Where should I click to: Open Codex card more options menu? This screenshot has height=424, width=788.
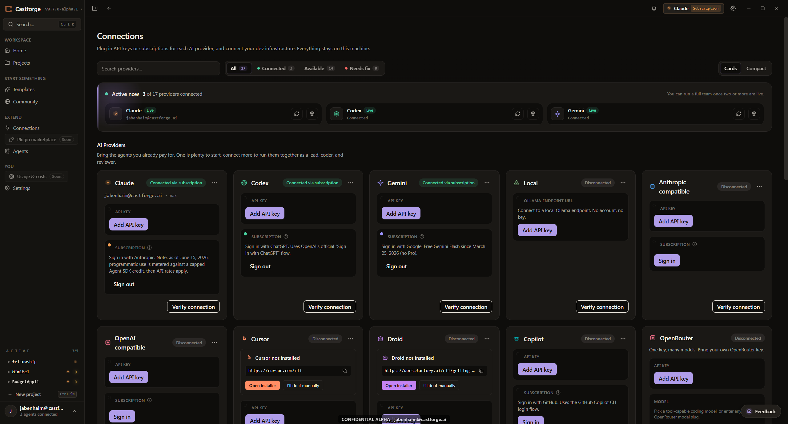[351, 183]
